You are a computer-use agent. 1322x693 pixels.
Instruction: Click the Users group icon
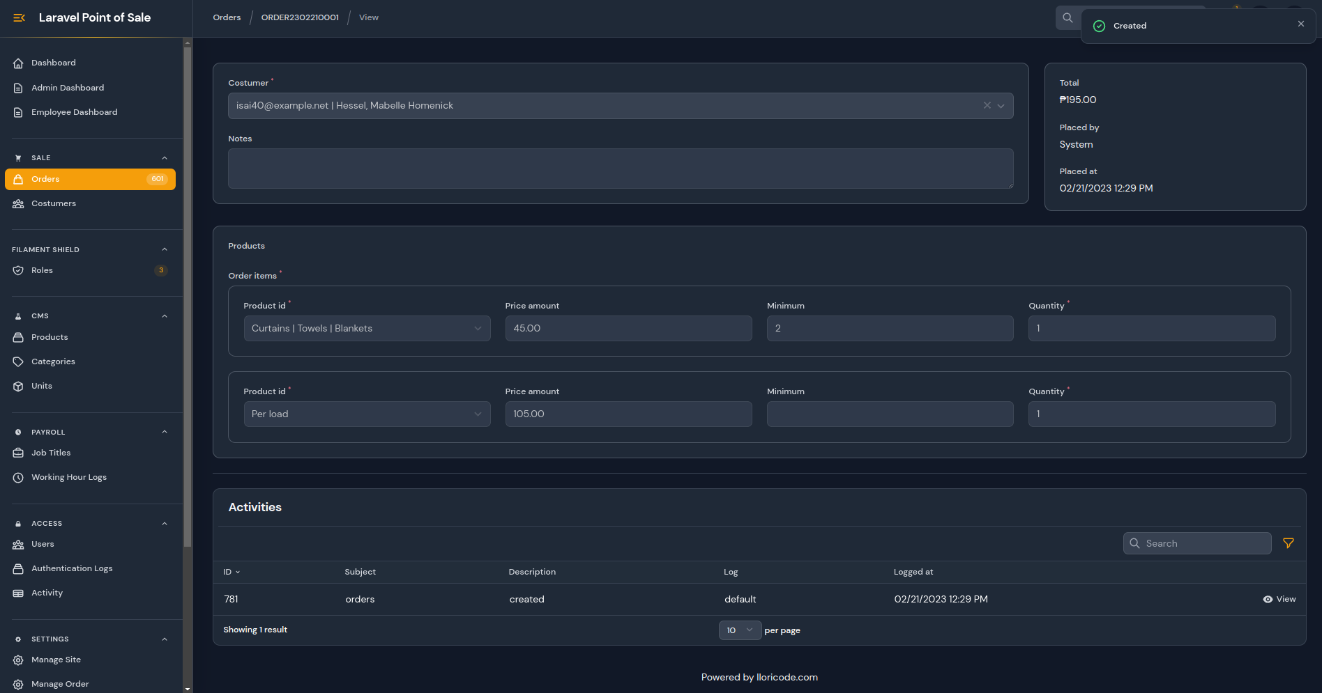18,544
